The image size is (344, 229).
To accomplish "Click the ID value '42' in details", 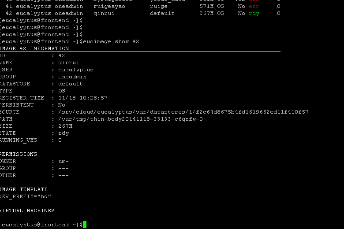I will tap(62, 55).
